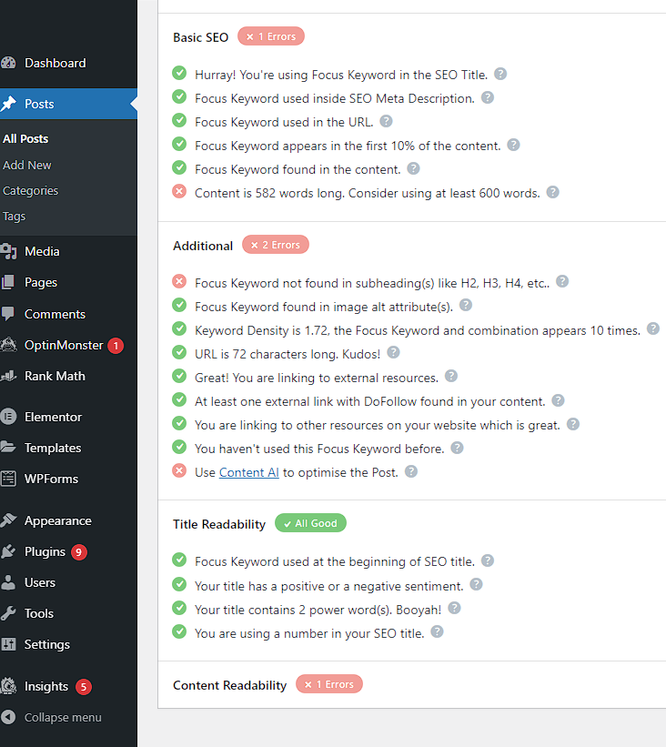This screenshot has width=666, height=747.
Task: Click the Tools wrench icon
Action: coord(8,613)
